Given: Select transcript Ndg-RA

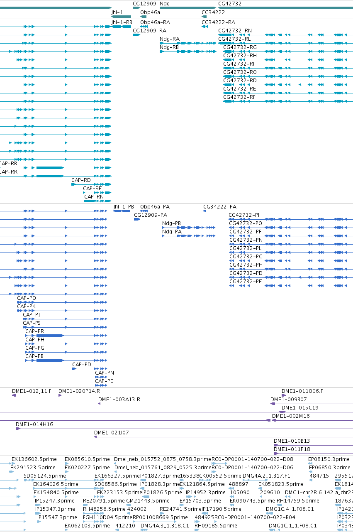Looking at the screenshot, I should pos(170,39).
